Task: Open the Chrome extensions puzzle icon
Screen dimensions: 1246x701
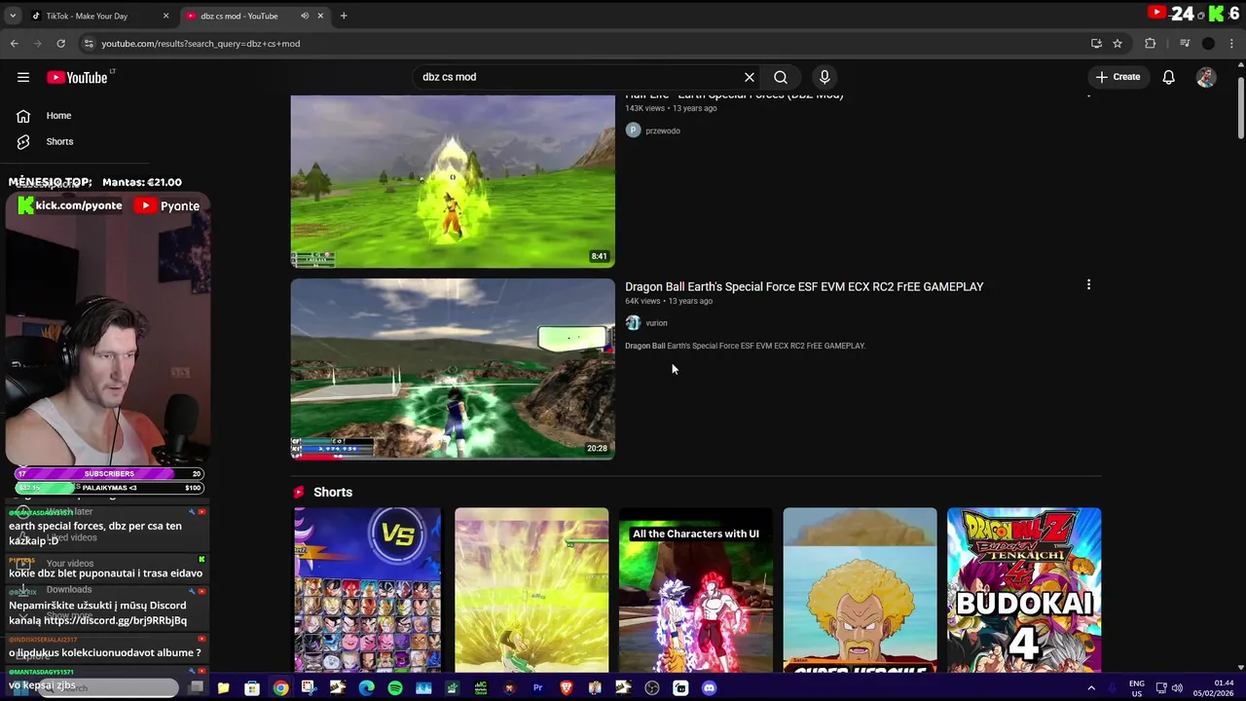Action: point(1150,43)
